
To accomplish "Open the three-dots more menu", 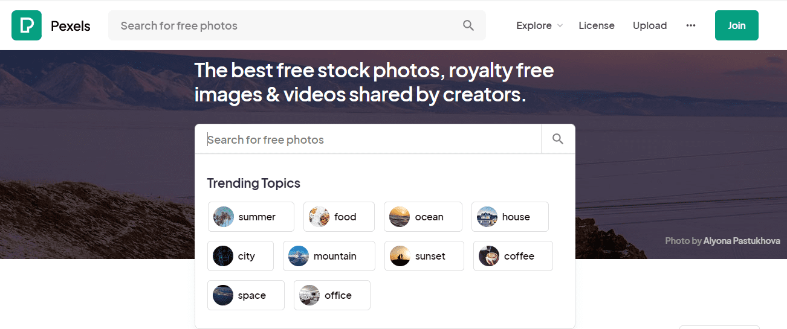I will (x=691, y=25).
